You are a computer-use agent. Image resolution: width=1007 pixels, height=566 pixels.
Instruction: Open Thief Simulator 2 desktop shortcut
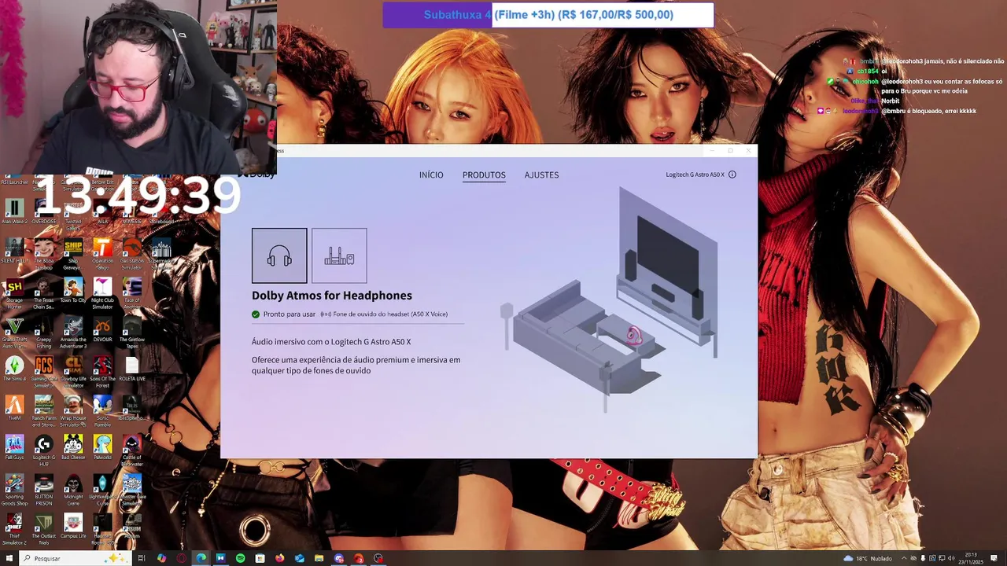14,530
